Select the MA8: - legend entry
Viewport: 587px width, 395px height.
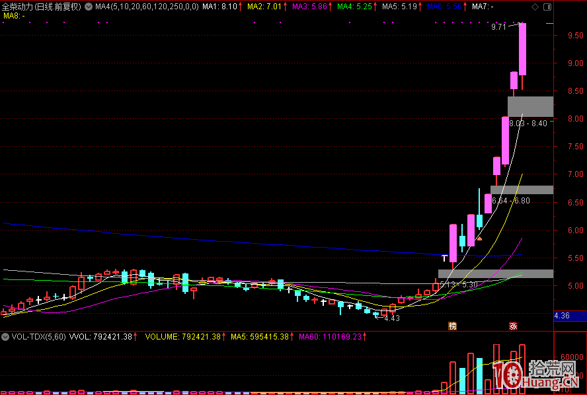[15, 16]
